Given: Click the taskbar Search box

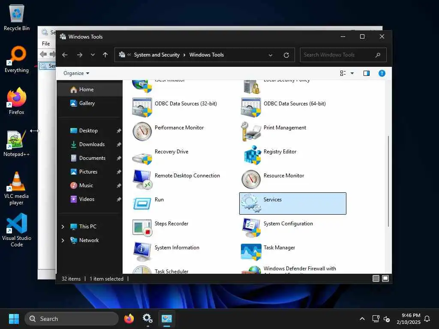Looking at the screenshot, I should tap(72, 319).
